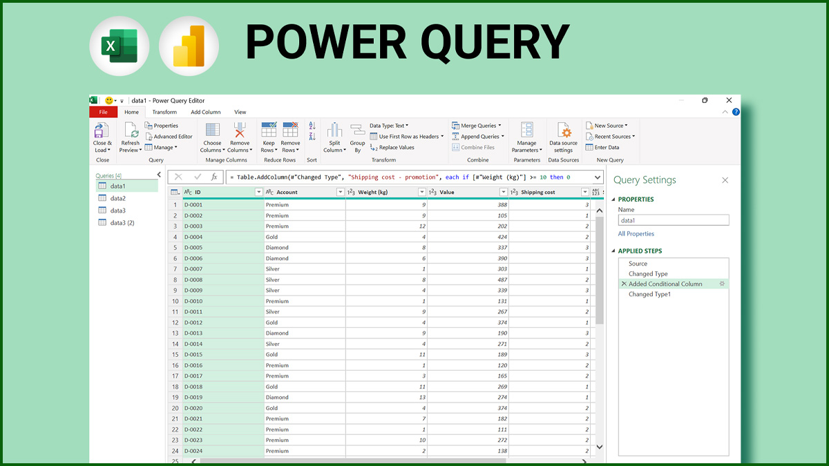Click the gear on Added Conditional Column step
829x466 pixels.
(723, 283)
